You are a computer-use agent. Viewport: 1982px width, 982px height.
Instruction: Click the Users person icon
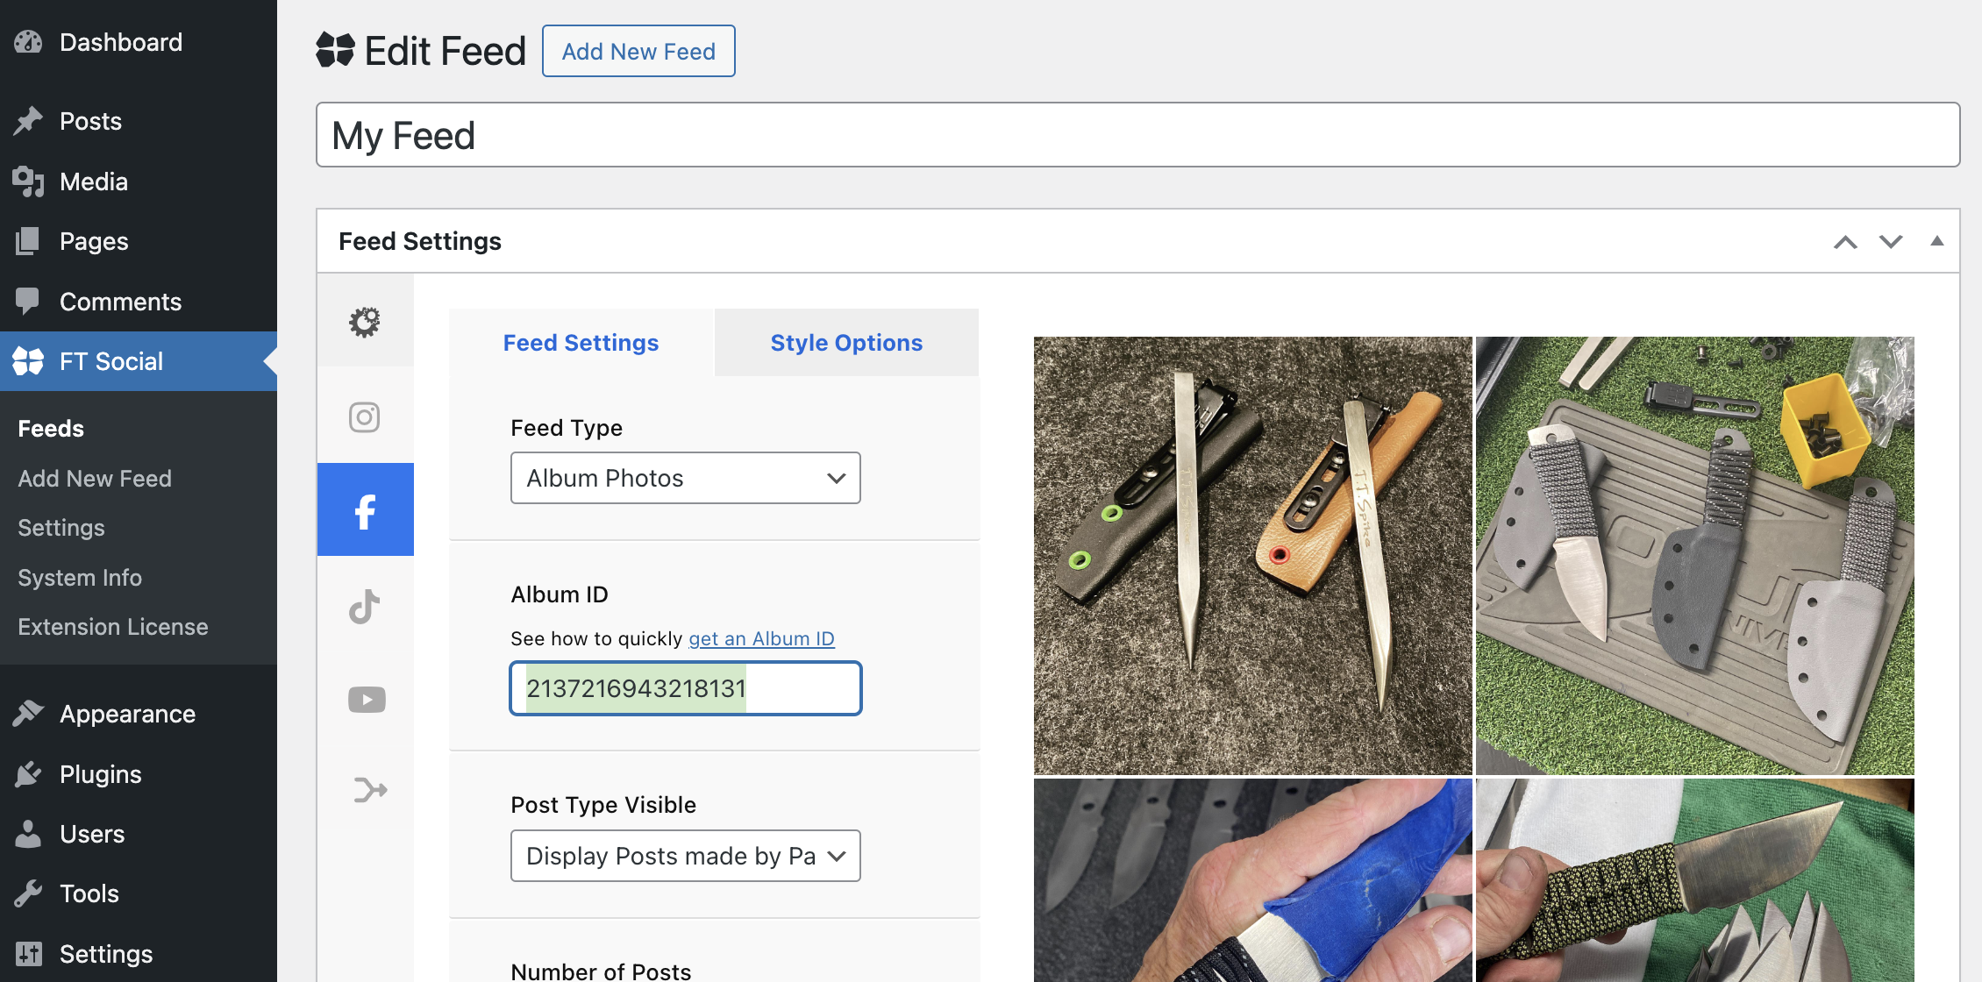28,834
